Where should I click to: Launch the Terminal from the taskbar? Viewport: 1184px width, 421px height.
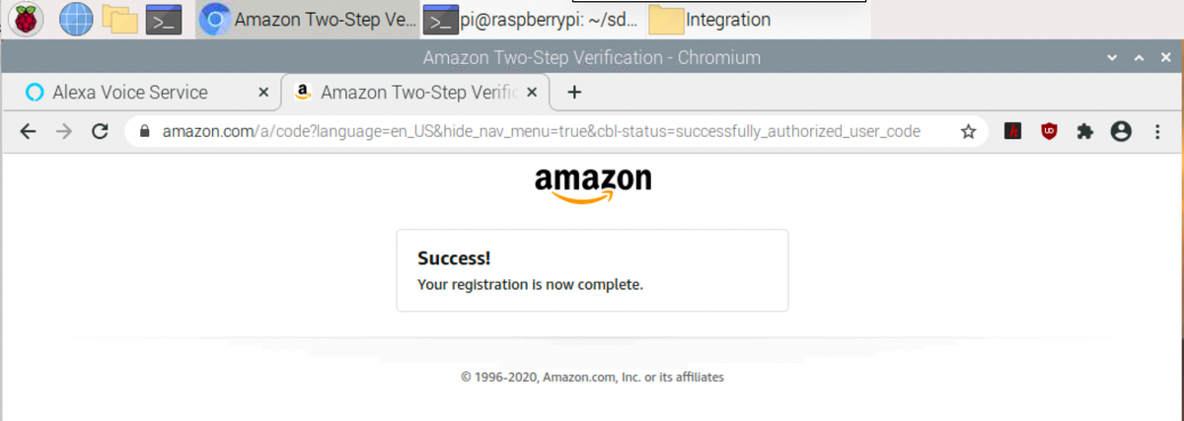(164, 19)
